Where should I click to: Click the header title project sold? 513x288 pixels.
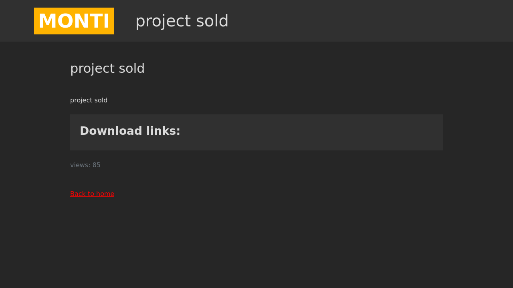tap(182, 21)
